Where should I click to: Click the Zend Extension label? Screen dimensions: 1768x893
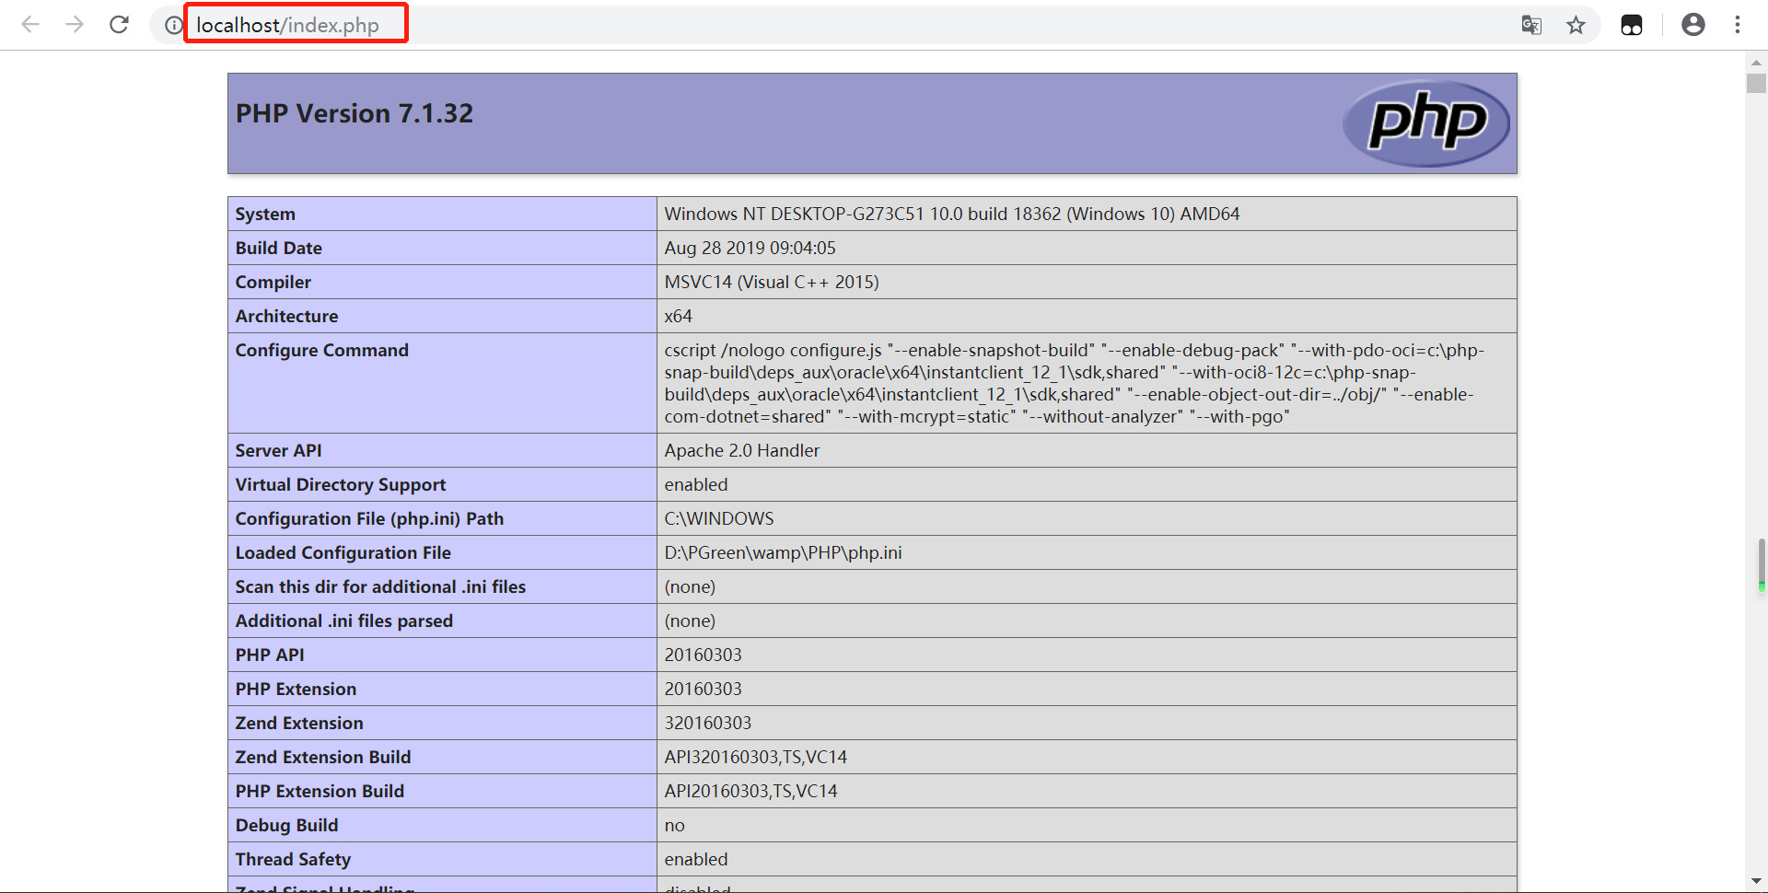[299, 723]
